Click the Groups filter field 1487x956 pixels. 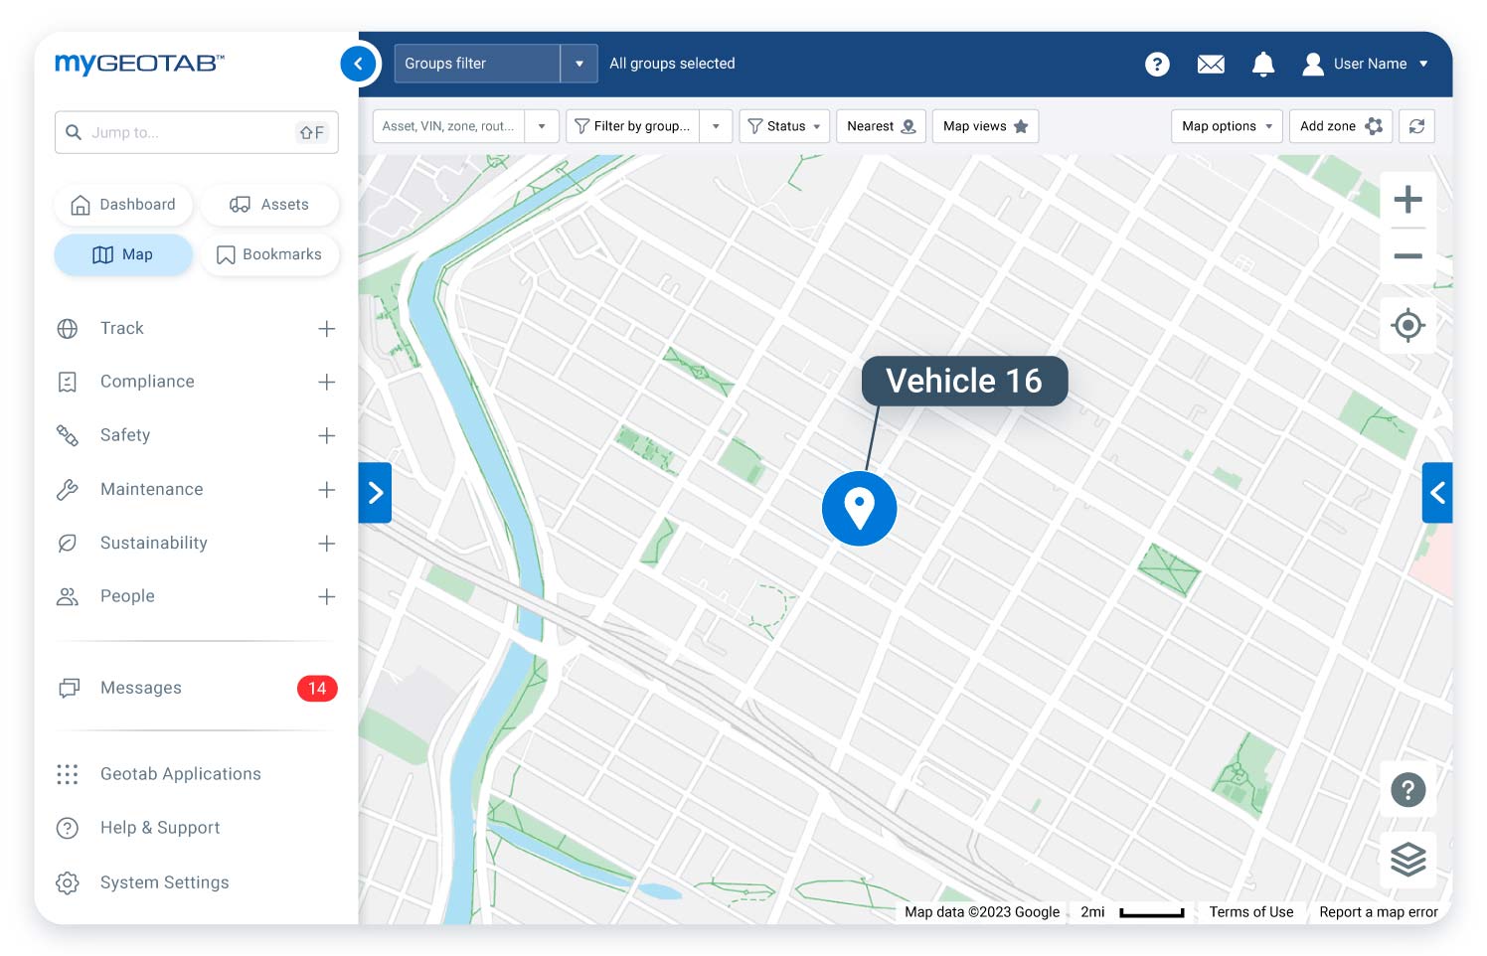point(477,64)
